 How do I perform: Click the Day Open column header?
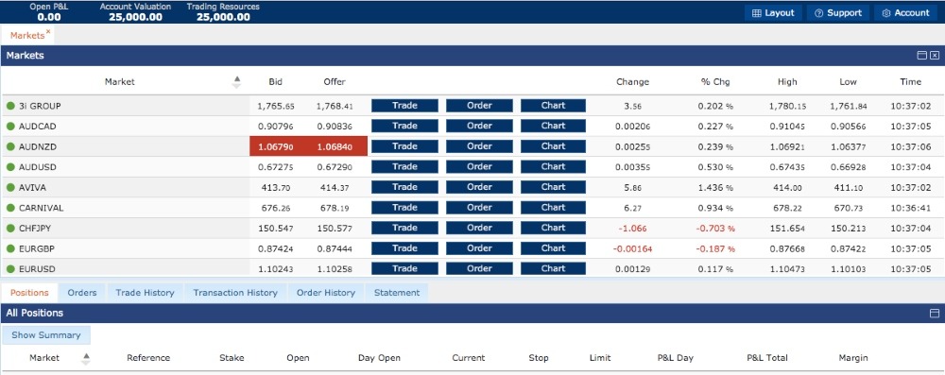coord(379,357)
